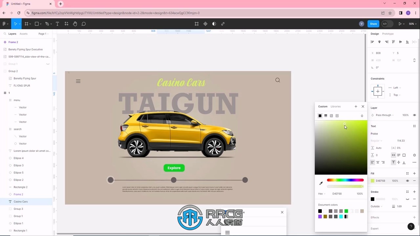Toggle Fill D4EF68 visibility eye
420x236 pixels.
[x=408, y=181]
